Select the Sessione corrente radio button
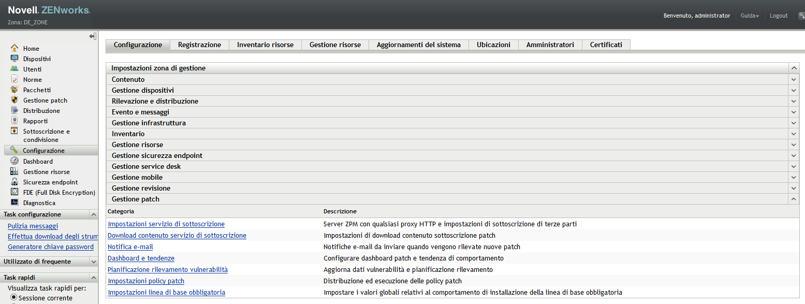805x304 pixels. pyautogui.click(x=14, y=298)
